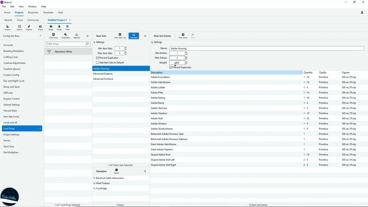Viewport: 368px width, 207px height.
Task: Click the Description column sort arrow
Action: tap(300, 72)
